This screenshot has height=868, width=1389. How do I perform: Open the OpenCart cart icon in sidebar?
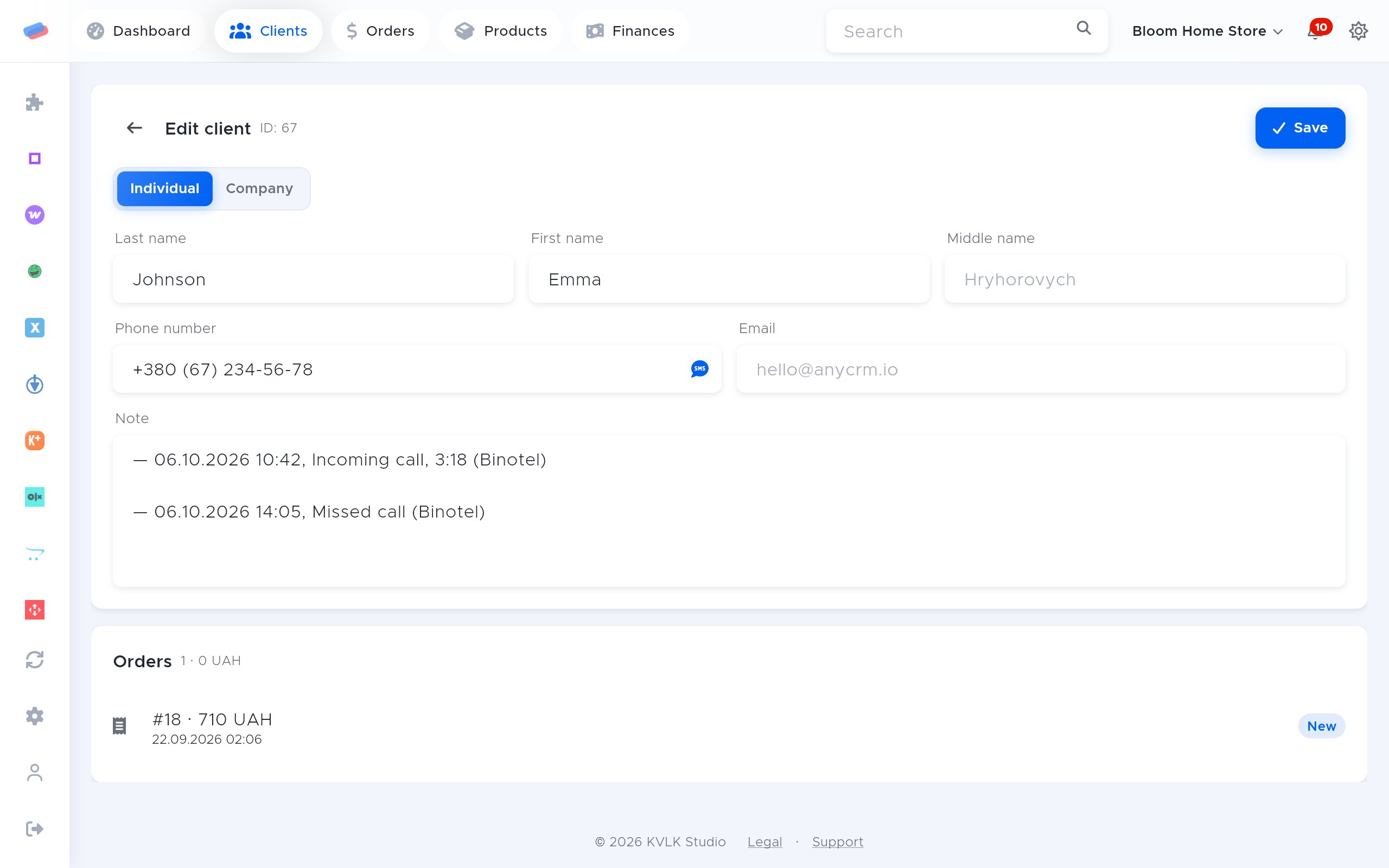coord(34,553)
